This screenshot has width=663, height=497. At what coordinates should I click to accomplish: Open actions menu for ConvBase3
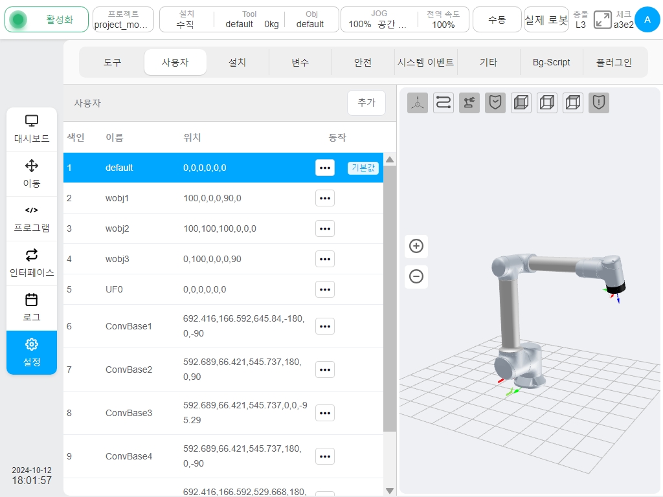(325, 413)
